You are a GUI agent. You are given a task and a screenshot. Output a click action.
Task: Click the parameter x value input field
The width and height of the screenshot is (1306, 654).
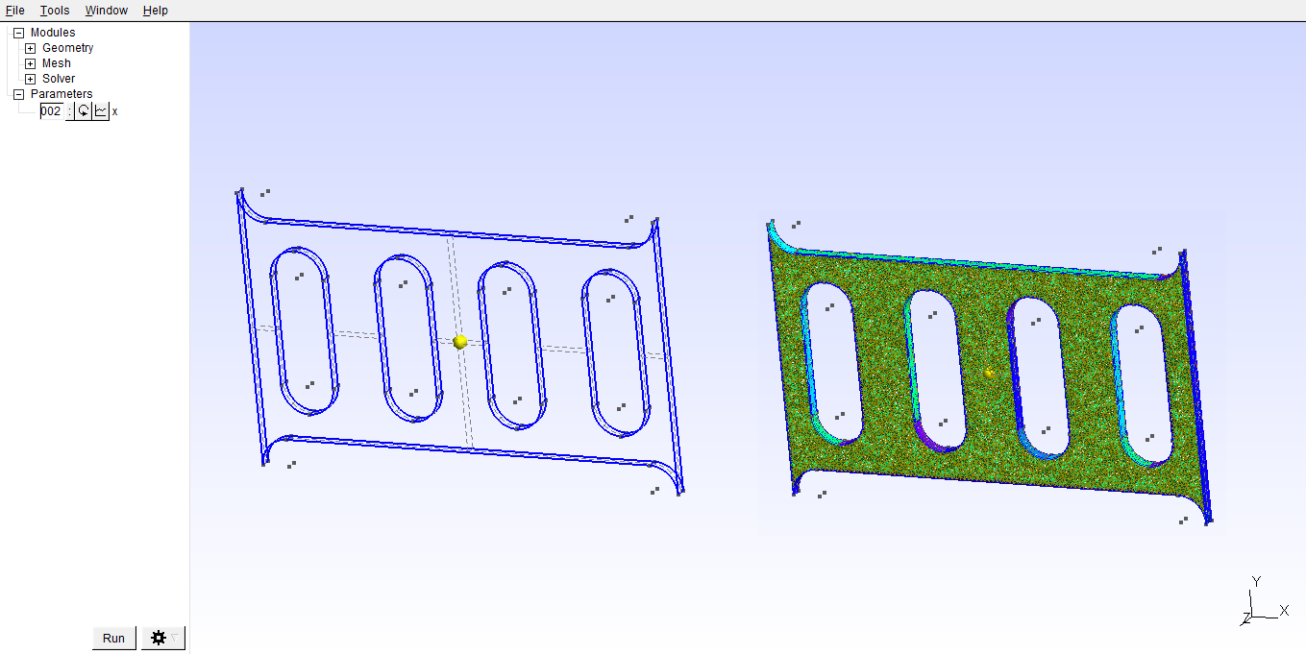tap(51, 111)
